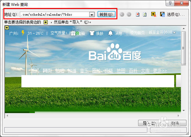
Task: Click the Baidu search input box
Action: click(98, 81)
